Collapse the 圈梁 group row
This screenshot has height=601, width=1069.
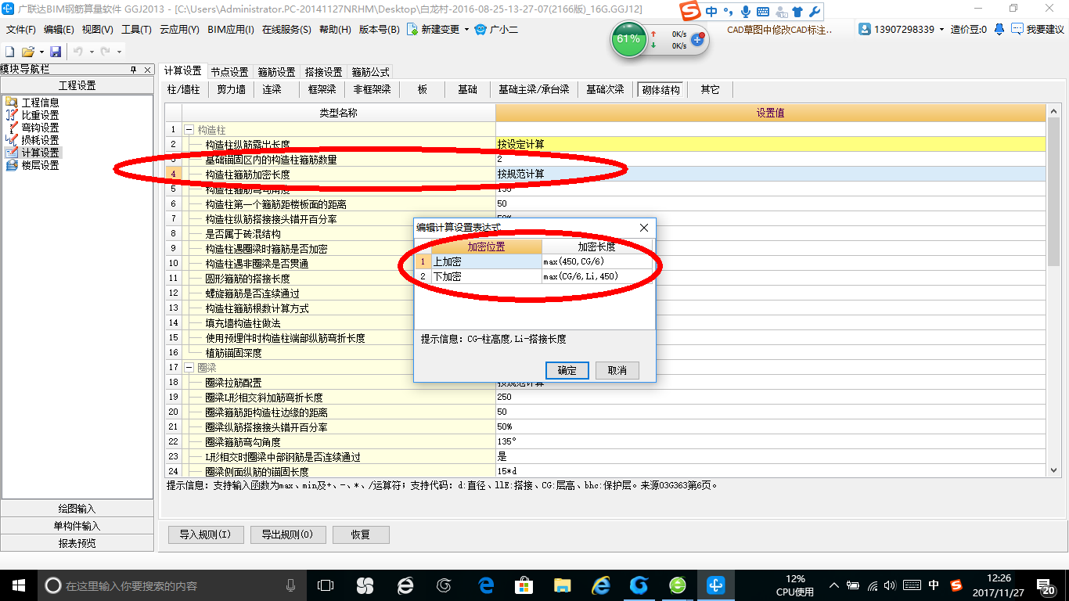pos(189,367)
